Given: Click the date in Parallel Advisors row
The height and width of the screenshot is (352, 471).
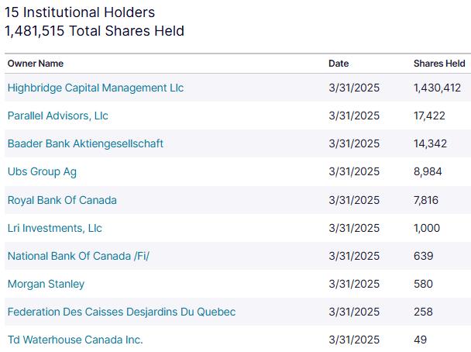Looking at the screenshot, I should 354,116.
